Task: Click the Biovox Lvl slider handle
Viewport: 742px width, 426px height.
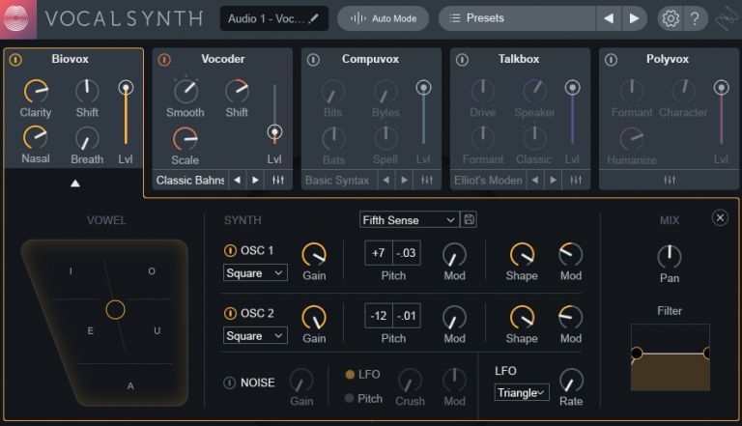Action: pos(126,88)
